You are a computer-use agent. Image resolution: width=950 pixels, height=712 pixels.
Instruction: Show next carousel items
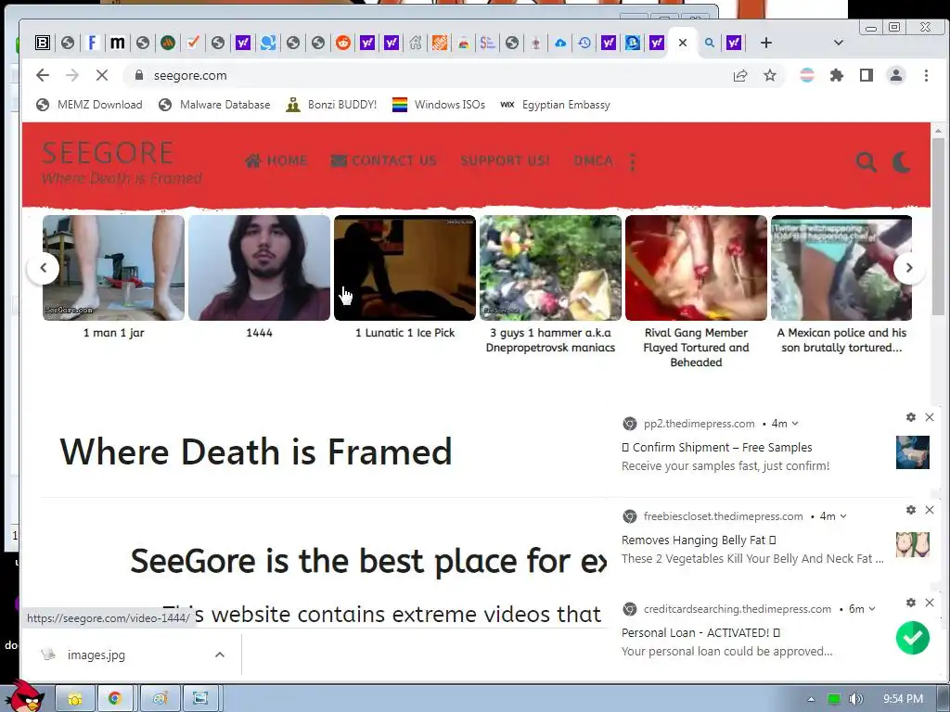pos(909,268)
